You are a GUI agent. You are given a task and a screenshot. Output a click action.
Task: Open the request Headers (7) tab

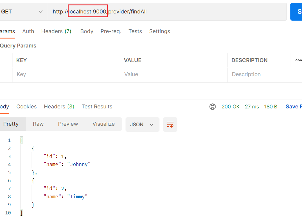[x=56, y=31]
